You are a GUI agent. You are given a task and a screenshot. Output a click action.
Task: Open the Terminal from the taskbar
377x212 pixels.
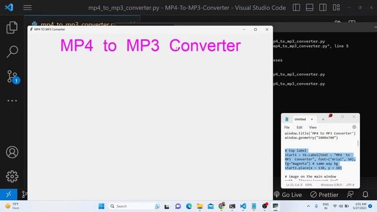[x=232, y=206]
